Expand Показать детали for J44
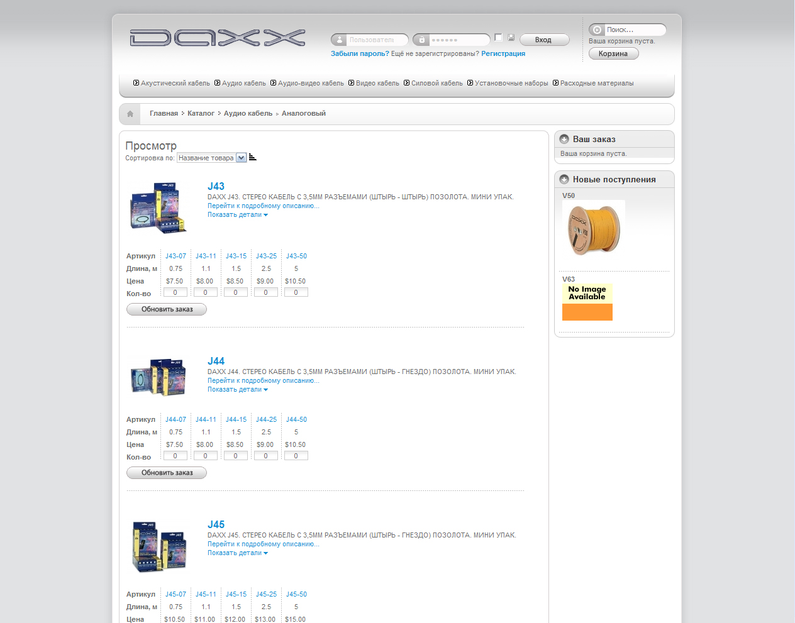The height and width of the screenshot is (623, 795). point(238,390)
